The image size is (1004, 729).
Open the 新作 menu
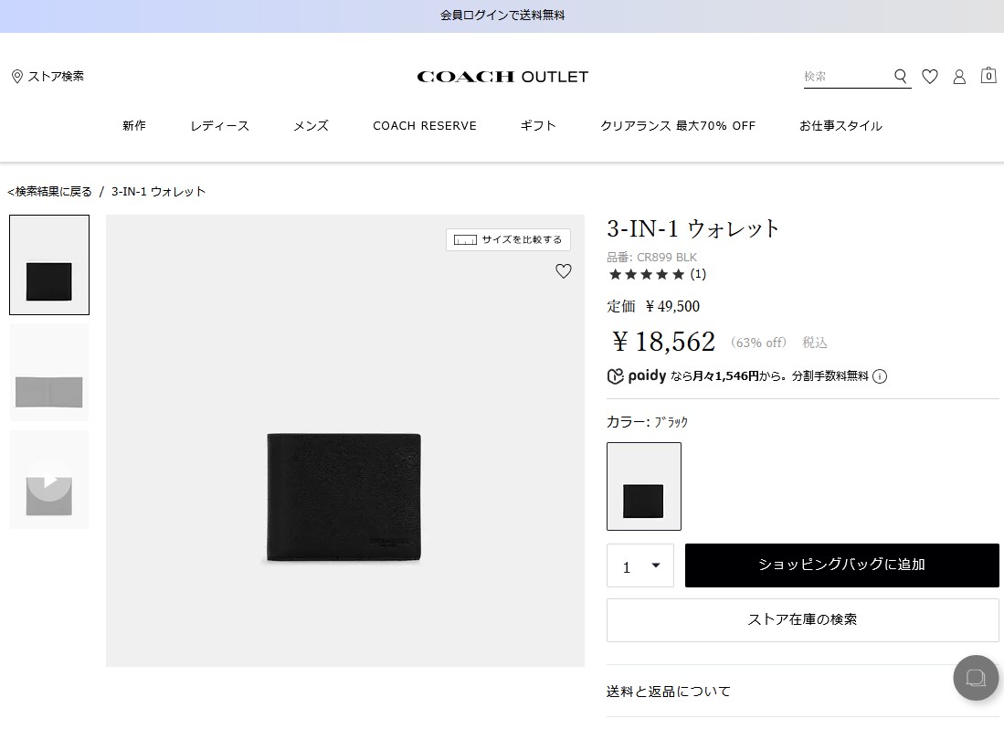[x=134, y=125]
